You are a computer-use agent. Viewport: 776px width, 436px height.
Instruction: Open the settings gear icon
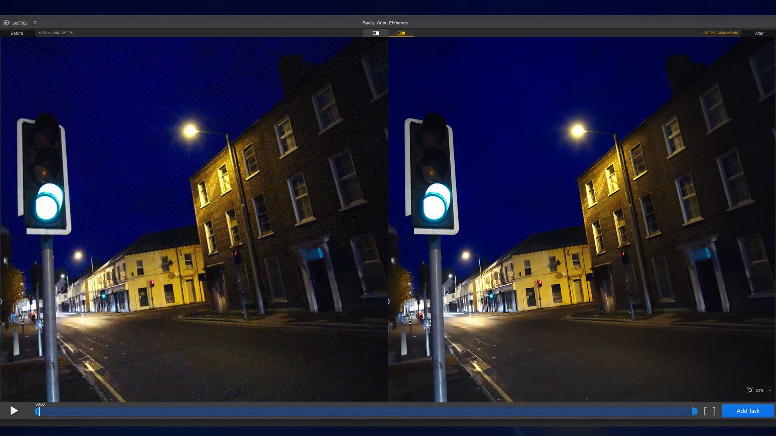coord(6,23)
